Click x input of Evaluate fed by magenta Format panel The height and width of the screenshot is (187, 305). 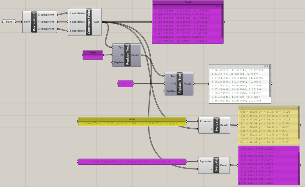(x=212, y=169)
